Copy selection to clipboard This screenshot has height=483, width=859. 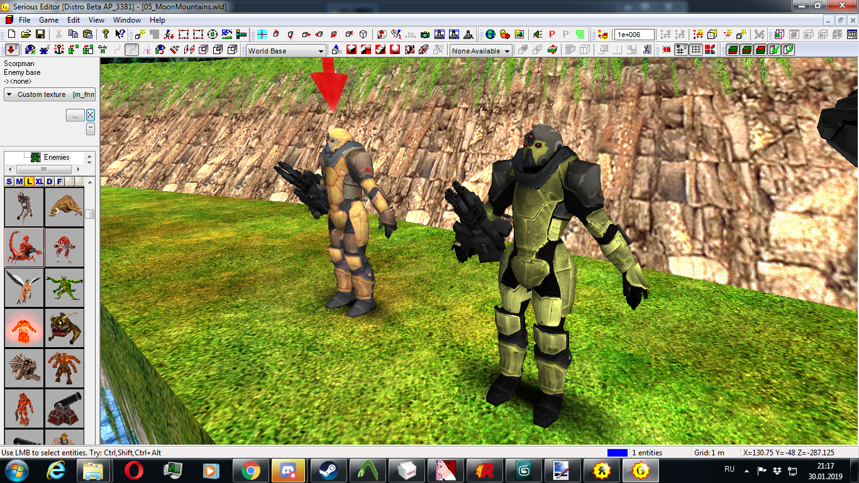click(x=73, y=34)
